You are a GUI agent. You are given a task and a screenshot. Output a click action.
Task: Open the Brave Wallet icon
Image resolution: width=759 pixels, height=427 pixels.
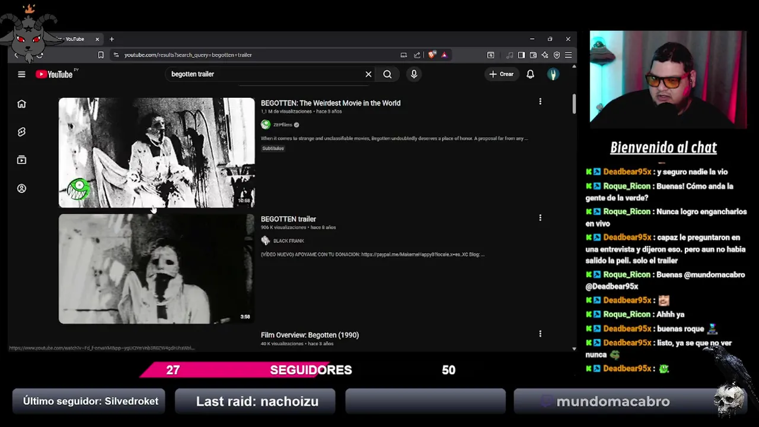533,55
